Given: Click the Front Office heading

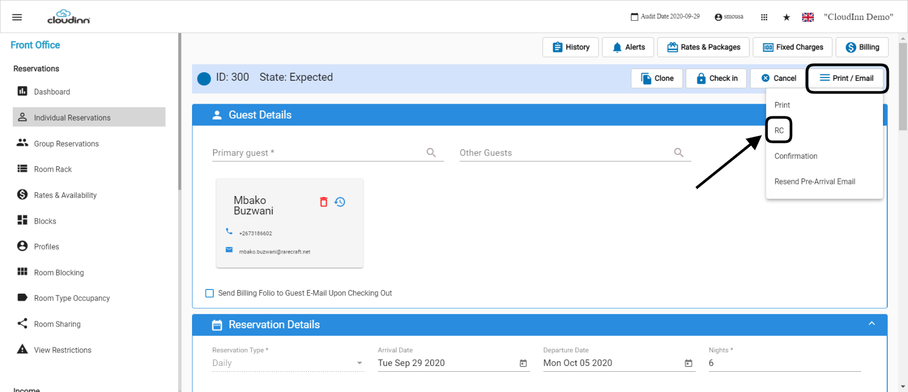Looking at the screenshot, I should pos(35,45).
